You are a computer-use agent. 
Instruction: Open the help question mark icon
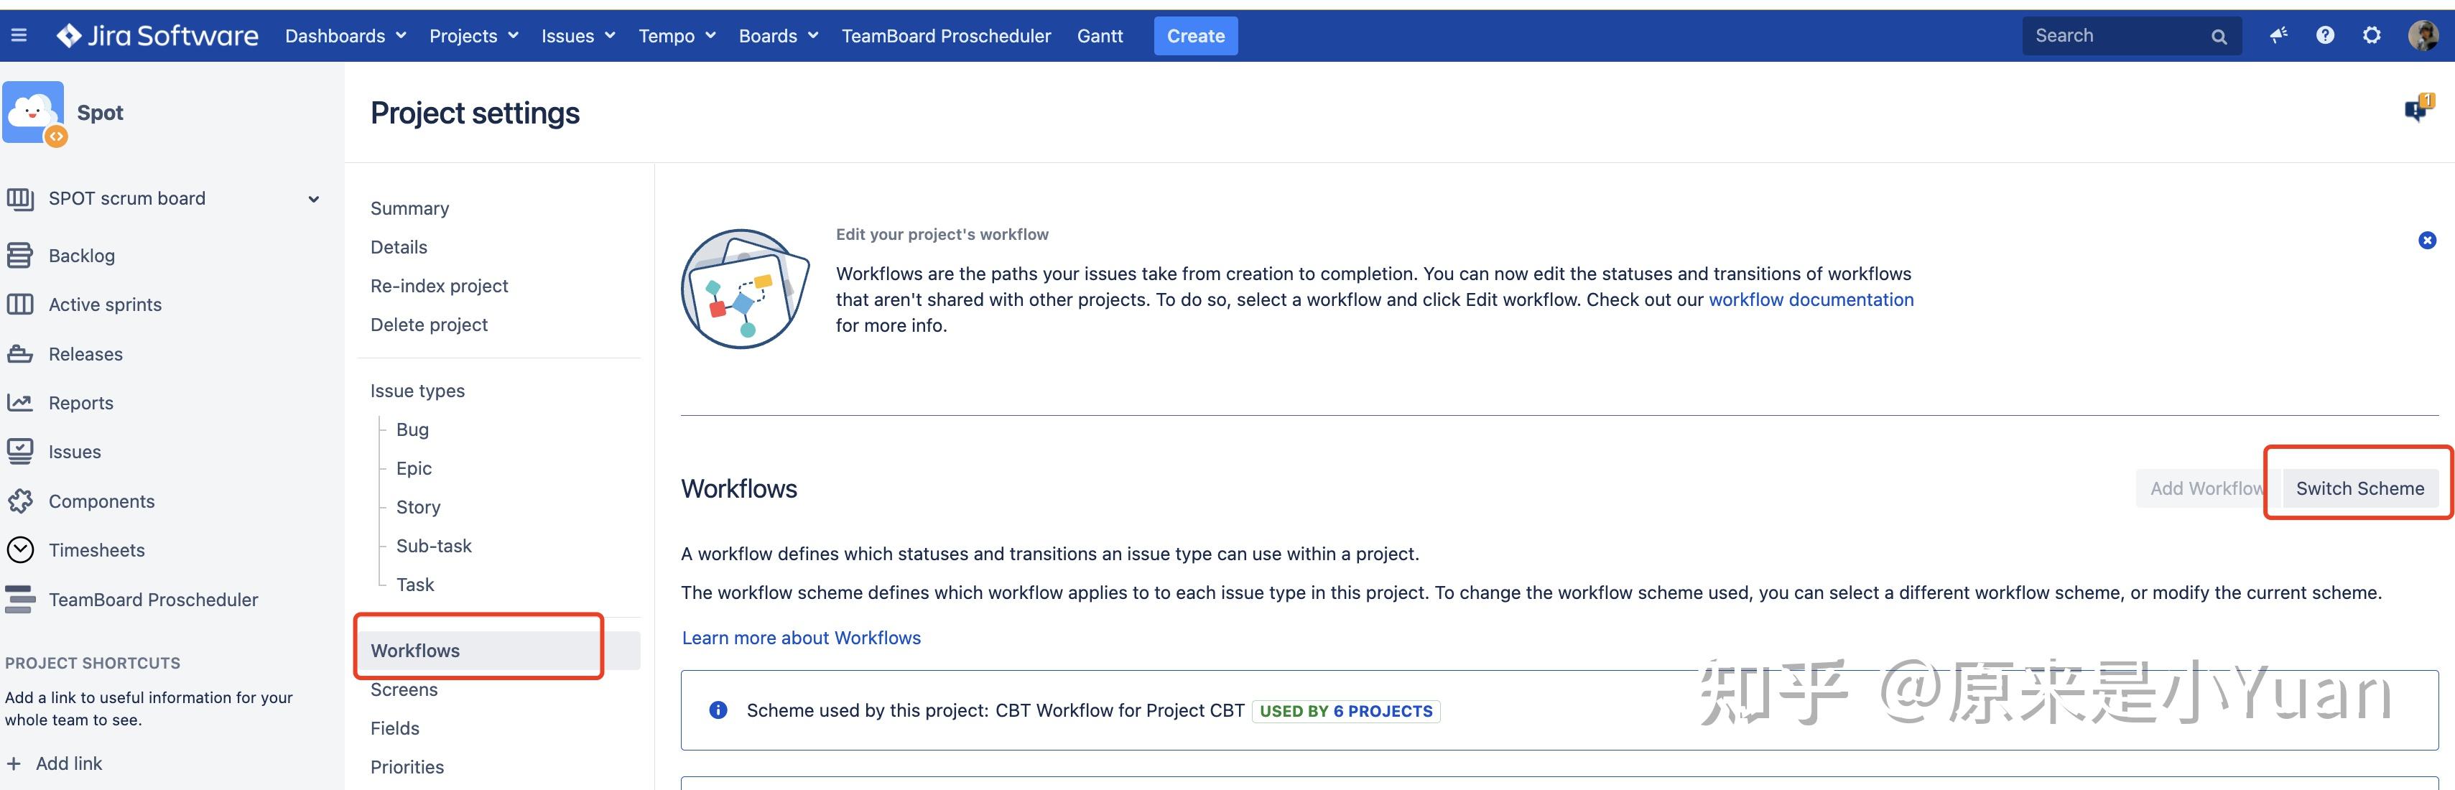pyautogui.click(x=2324, y=35)
